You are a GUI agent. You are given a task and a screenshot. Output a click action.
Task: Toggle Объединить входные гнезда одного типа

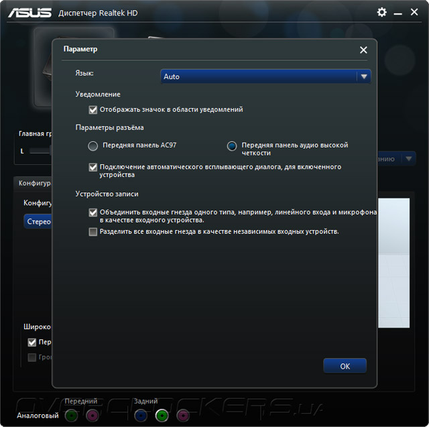93,212
